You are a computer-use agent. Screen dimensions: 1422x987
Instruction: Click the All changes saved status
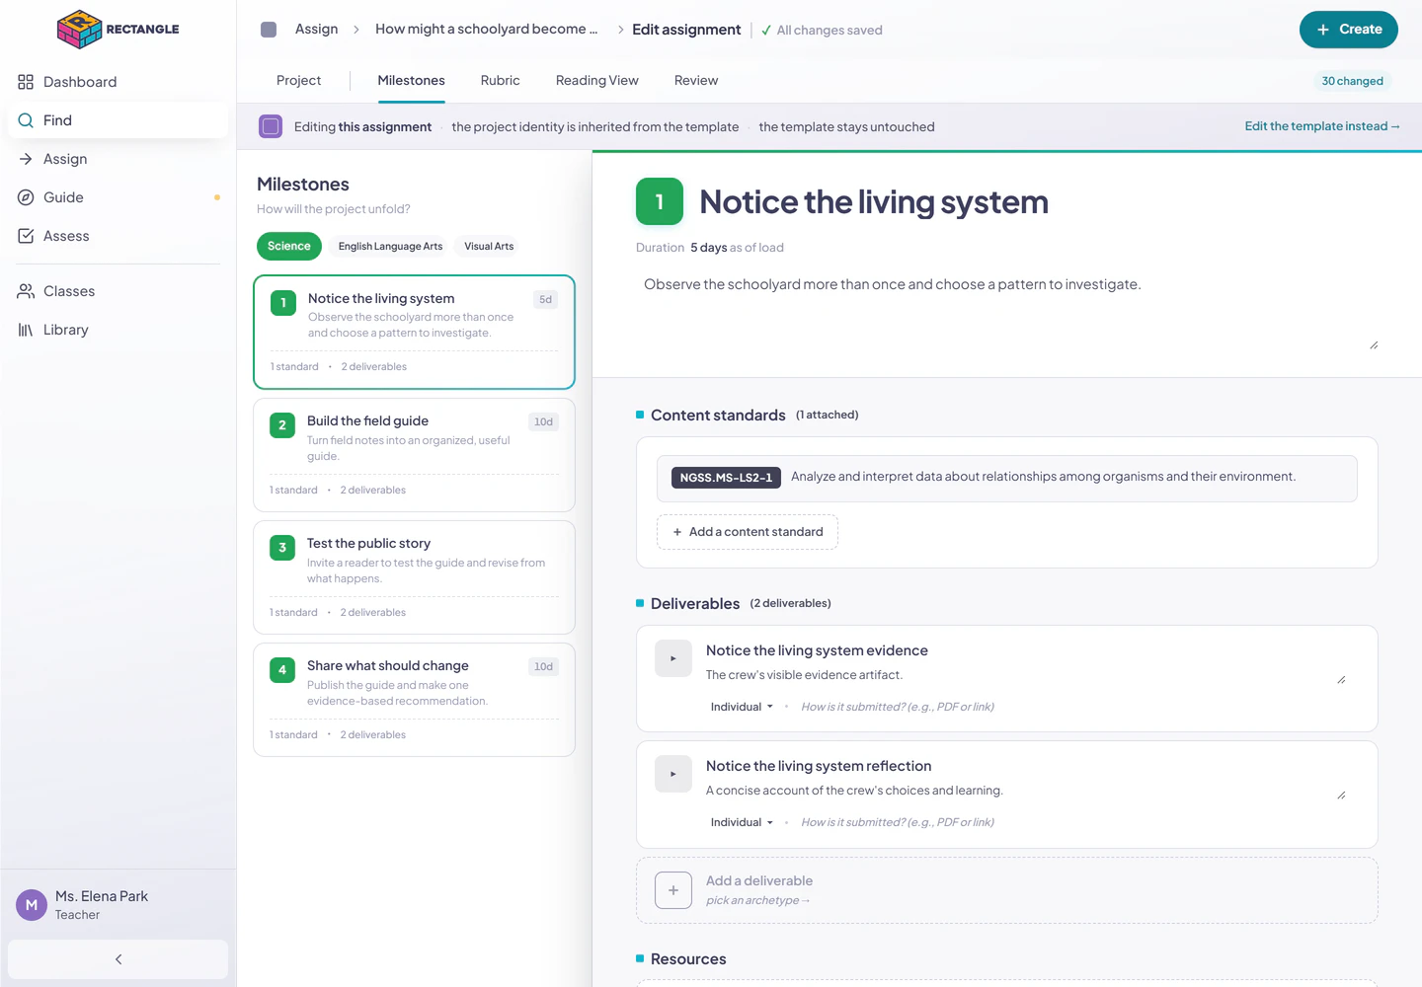click(x=822, y=31)
